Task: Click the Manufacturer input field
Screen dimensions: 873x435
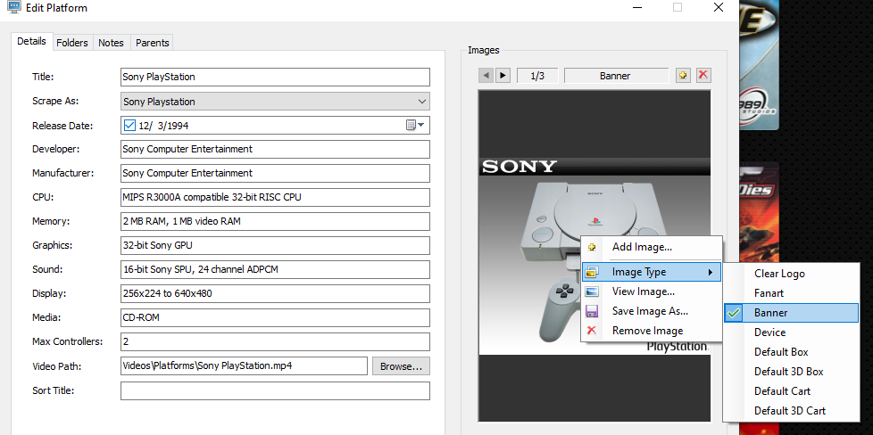Action: coord(275,173)
